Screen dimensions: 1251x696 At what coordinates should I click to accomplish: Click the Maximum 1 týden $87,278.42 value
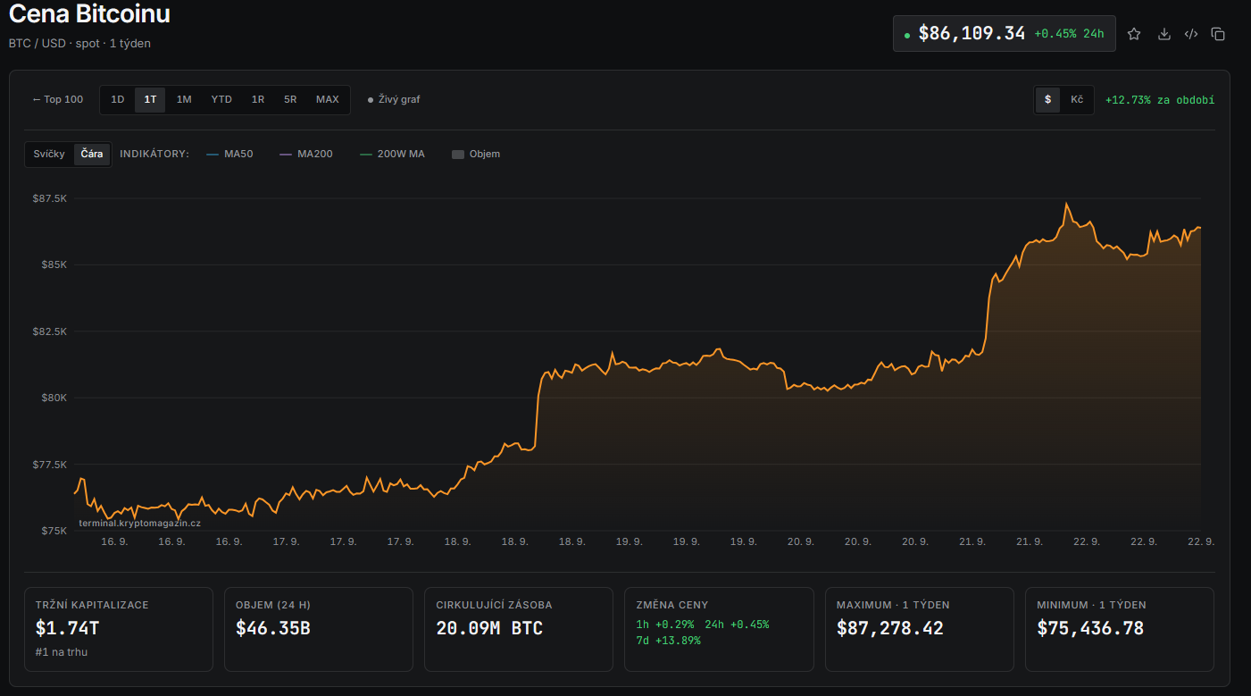(889, 628)
